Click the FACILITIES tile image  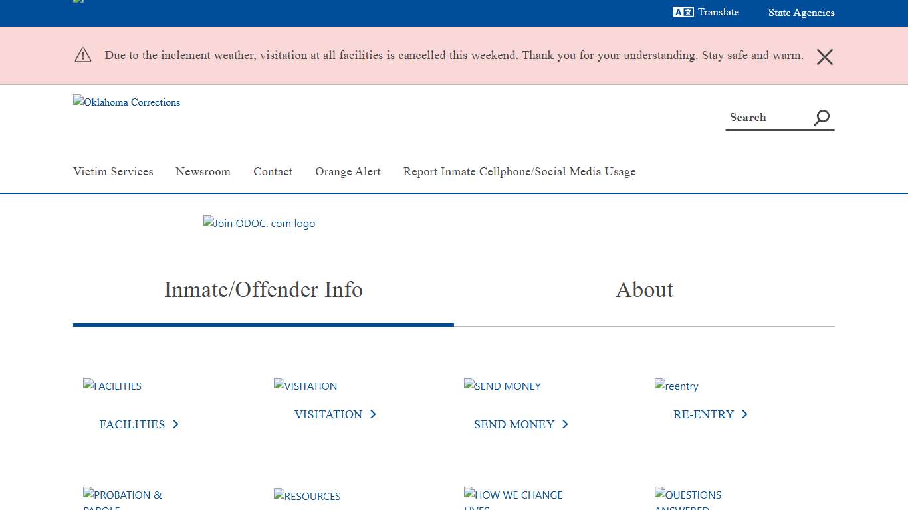click(x=112, y=386)
